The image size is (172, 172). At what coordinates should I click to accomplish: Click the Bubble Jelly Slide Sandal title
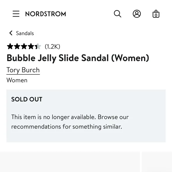point(78,58)
